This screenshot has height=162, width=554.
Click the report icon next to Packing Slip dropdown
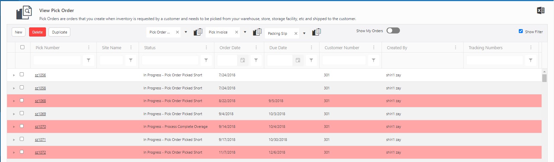click(316, 32)
